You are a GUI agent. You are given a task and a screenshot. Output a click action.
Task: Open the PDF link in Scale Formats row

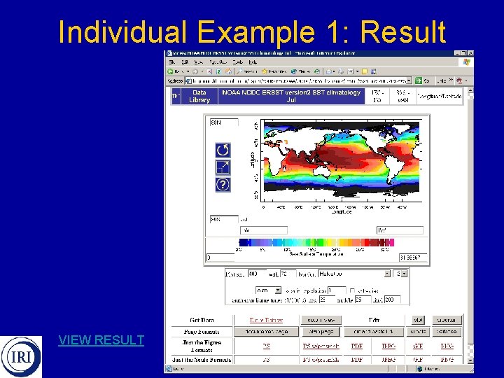(357, 360)
